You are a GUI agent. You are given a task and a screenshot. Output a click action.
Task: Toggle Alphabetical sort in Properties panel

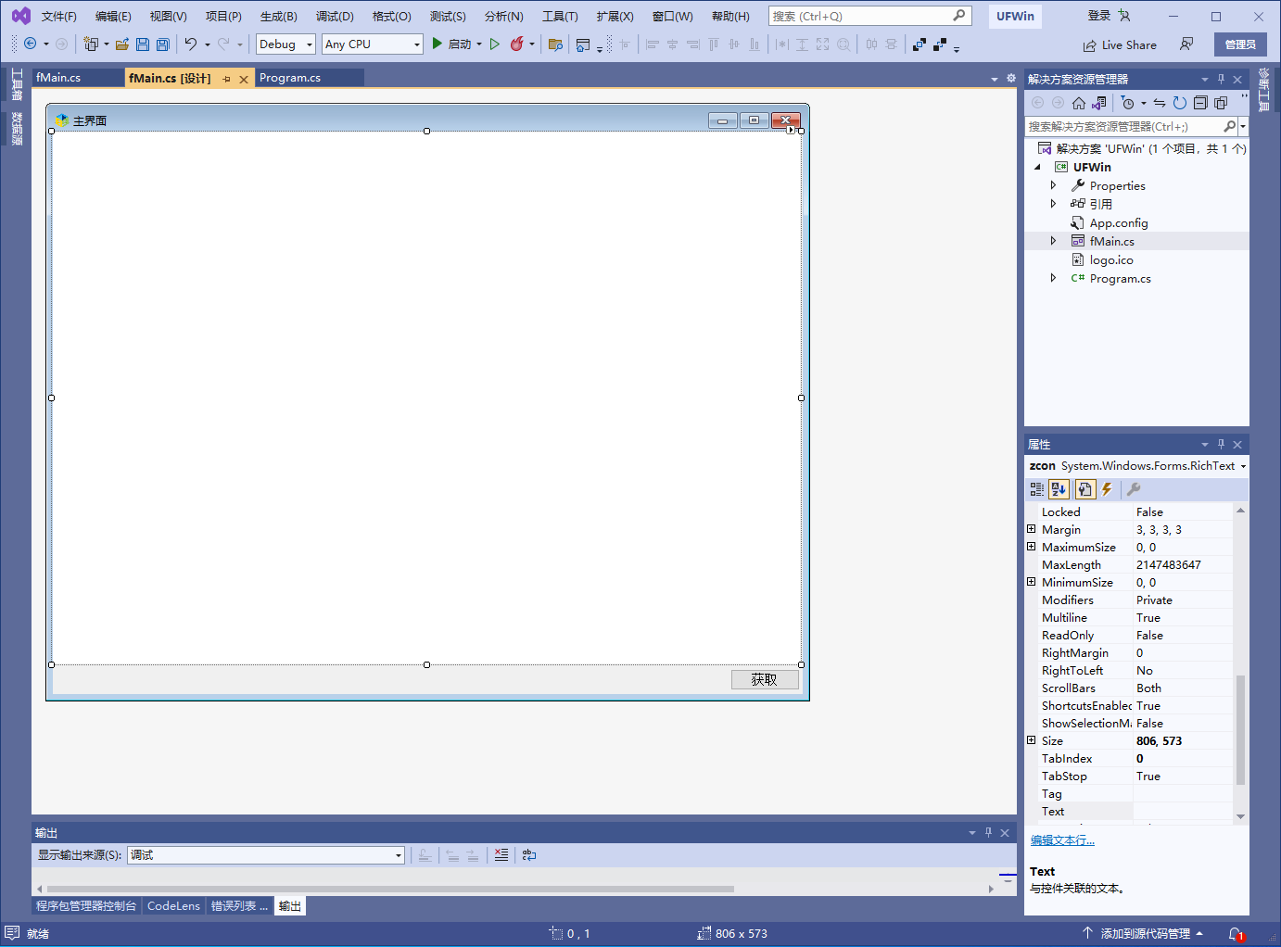1059,489
